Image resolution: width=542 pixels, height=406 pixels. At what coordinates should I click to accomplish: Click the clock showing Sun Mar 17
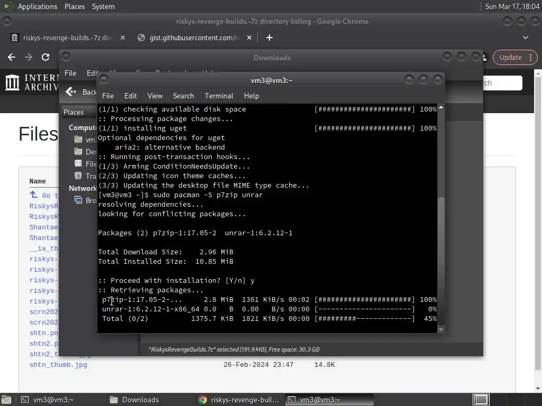[x=512, y=6]
